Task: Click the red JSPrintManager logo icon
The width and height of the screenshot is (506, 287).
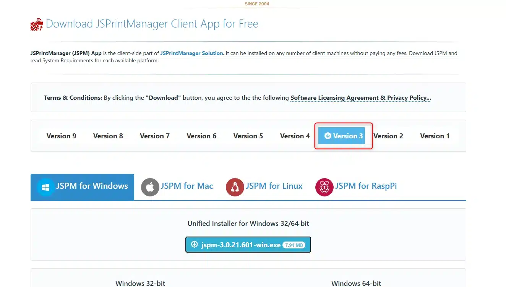Action: (37, 24)
